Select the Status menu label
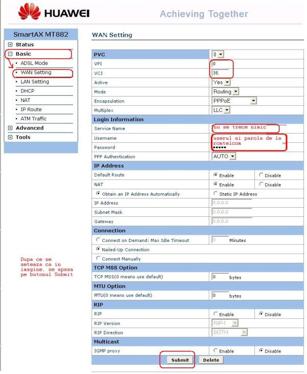Viewport: 307px width, 374px height. coord(25,45)
